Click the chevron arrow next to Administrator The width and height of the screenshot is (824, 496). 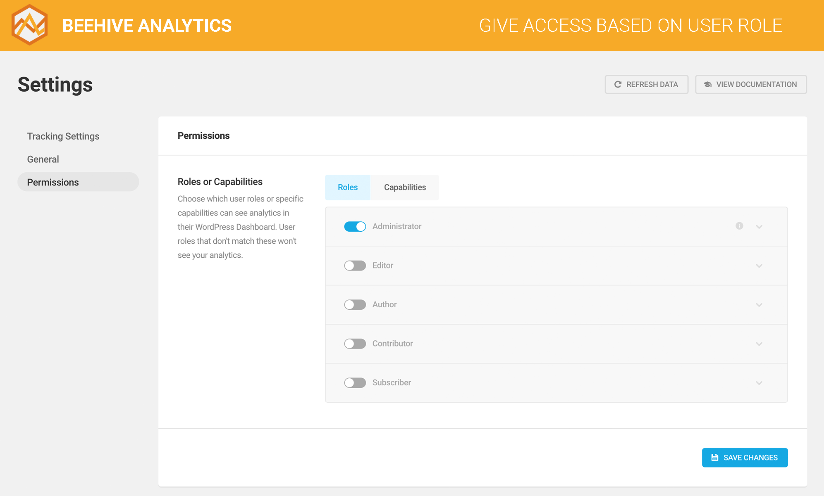[x=759, y=225]
